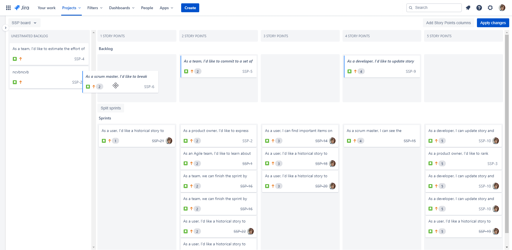
Task: Open your profile avatar menu
Action: pos(502,8)
